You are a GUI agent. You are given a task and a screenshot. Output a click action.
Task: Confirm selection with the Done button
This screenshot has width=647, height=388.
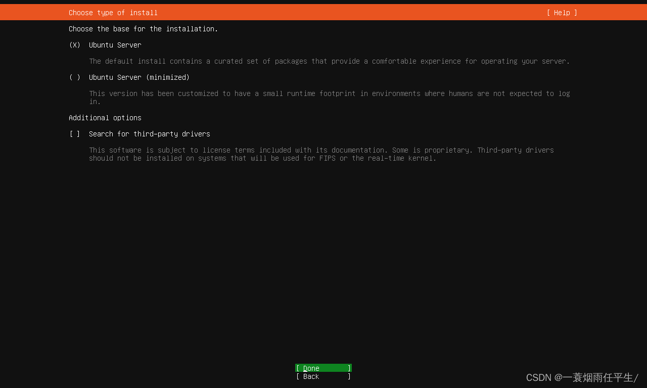323,368
